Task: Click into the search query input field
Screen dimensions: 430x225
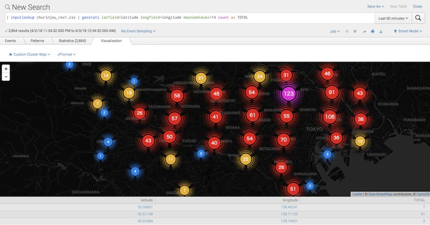Action: (x=190, y=18)
